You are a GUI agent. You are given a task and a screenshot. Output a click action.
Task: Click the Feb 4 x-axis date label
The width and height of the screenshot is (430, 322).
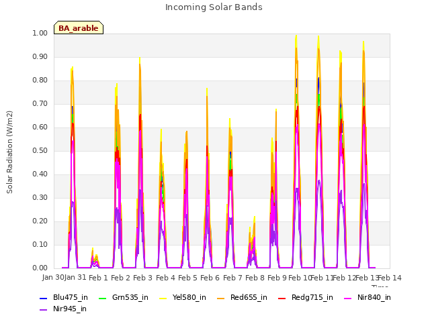(x=165, y=278)
